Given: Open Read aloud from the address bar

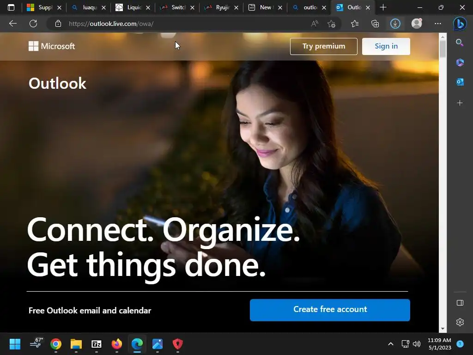Looking at the screenshot, I should 315,24.
